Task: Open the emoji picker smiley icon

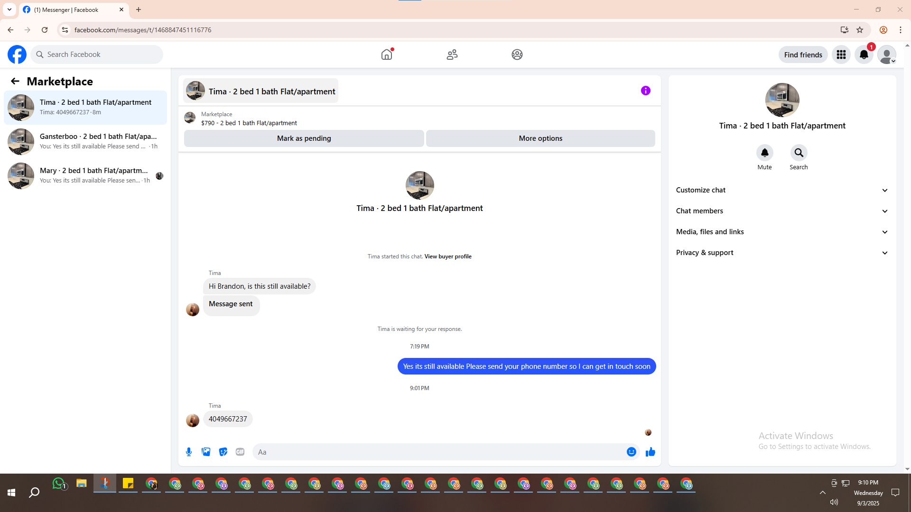Action: point(632,452)
